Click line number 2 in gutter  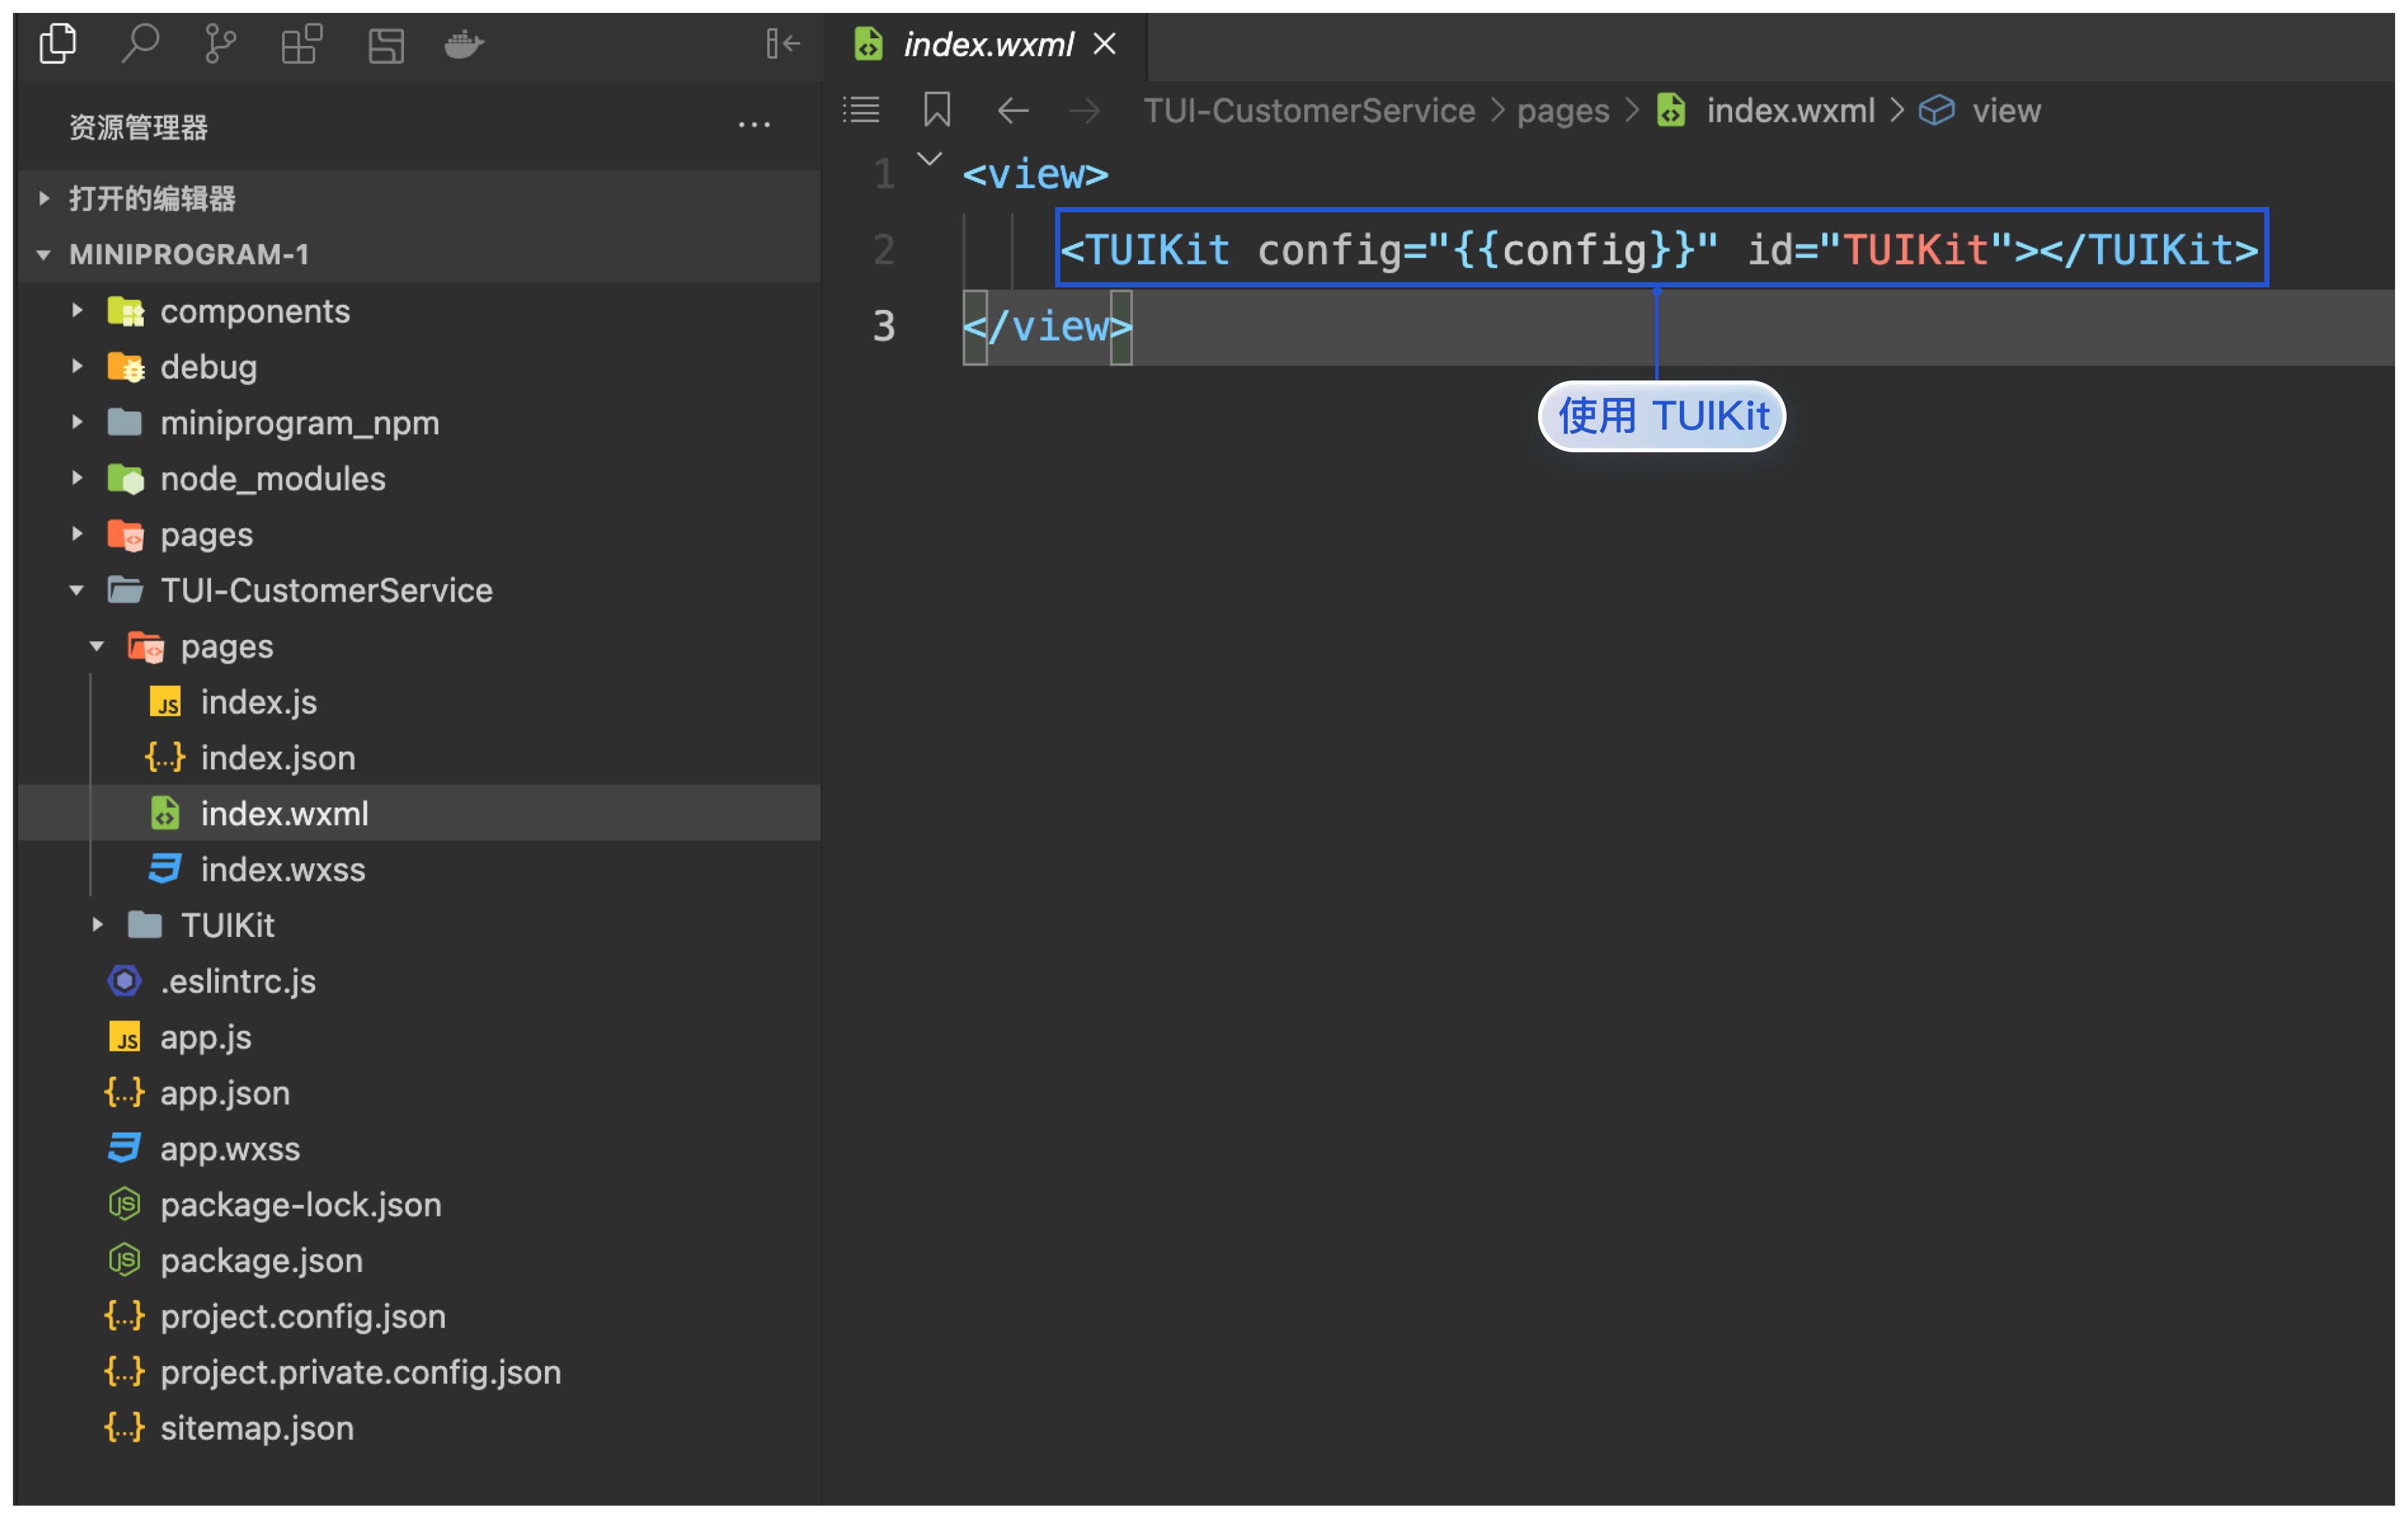pyautogui.click(x=884, y=250)
